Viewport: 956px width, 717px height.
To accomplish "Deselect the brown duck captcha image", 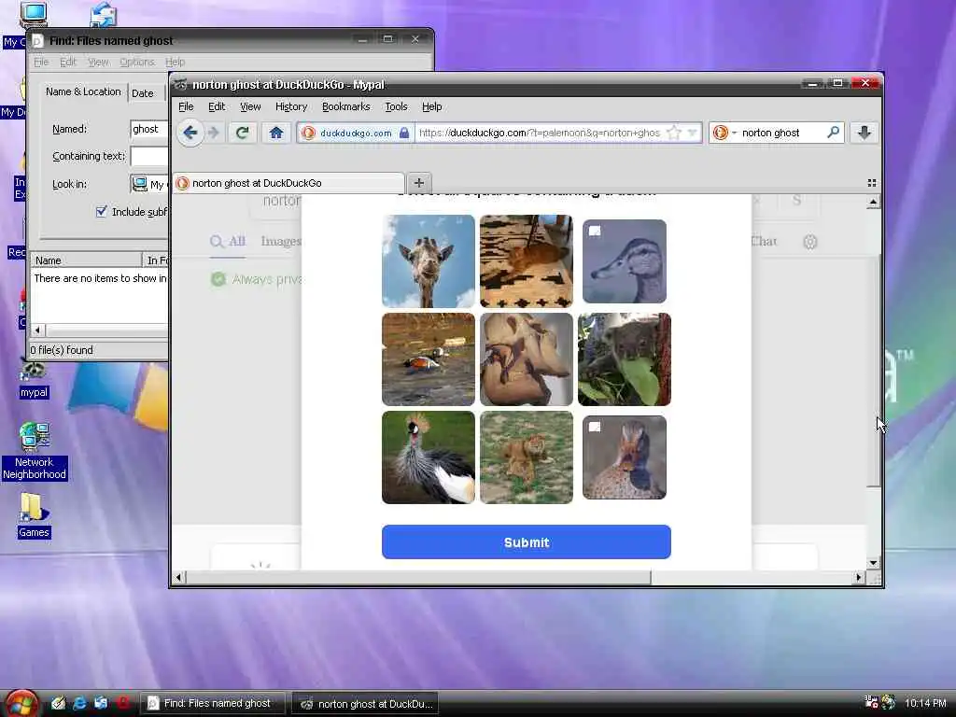I will click(x=625, y=457).
